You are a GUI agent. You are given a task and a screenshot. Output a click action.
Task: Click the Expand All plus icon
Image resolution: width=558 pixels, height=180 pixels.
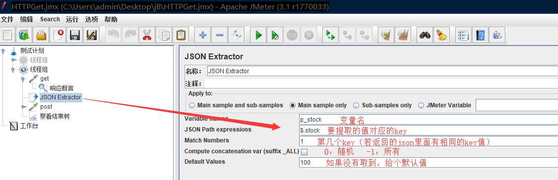(203, 35)
